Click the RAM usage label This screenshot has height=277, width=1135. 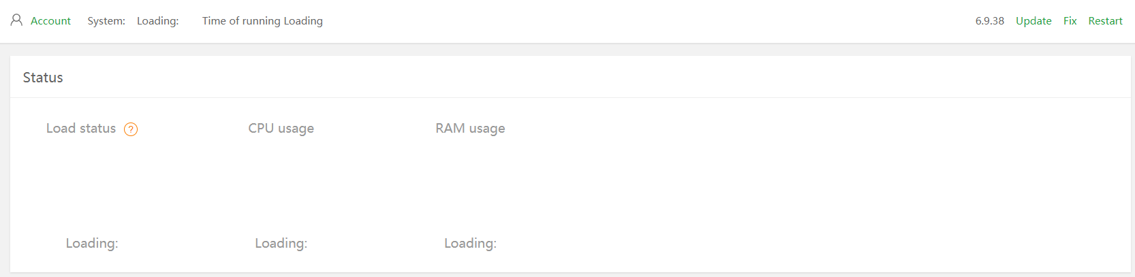[470, 129]
